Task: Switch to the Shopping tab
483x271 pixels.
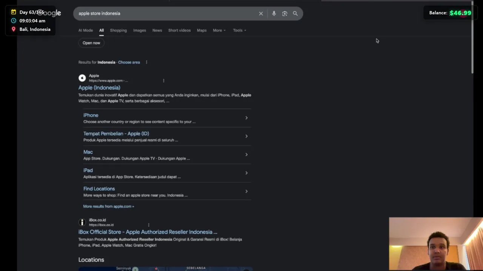Action: tap(118, 30)
